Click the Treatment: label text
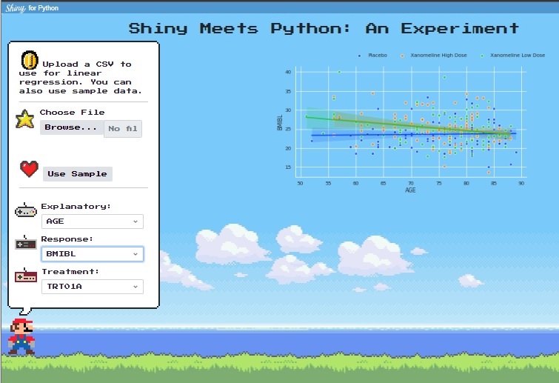Image resolution: width=559 pixels, height=383 pixels. [x=70, y=271]
